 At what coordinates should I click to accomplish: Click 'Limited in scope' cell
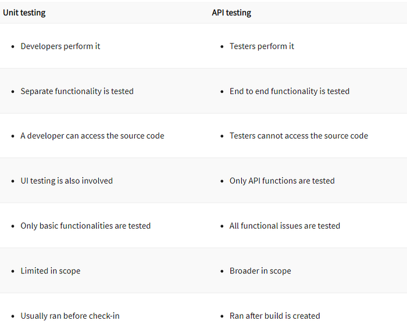pyautogui.click(x=51, y=271)
